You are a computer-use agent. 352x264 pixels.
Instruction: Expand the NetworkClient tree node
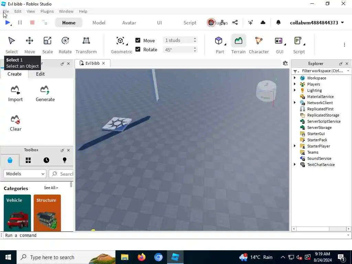pyautogui.click(x=295, y=102)
